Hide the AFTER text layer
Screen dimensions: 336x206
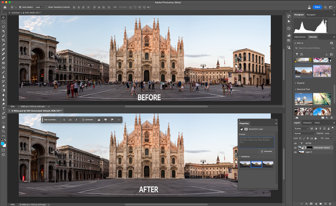coord(296,143)
